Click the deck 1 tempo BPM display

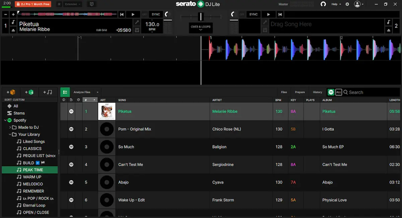152,26
